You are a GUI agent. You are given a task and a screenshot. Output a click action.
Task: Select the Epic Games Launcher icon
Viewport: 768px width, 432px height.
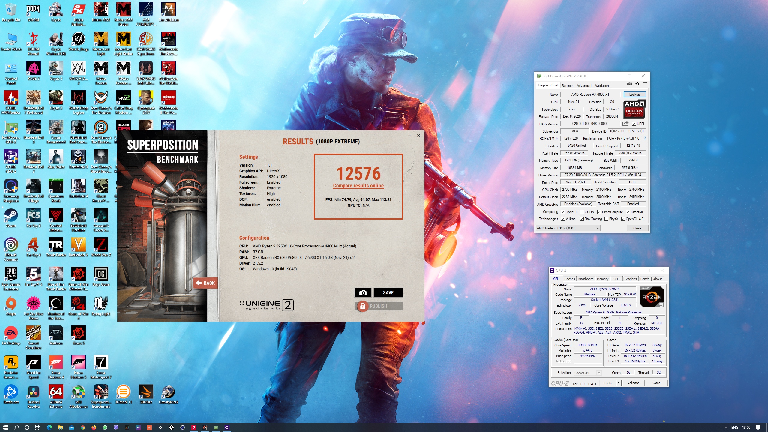point(11,279)
